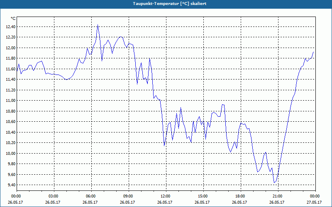
Task: Click the chart title 'Taupunkt-Temperatur [°C] skaliert'
Action: coord(170,4)
